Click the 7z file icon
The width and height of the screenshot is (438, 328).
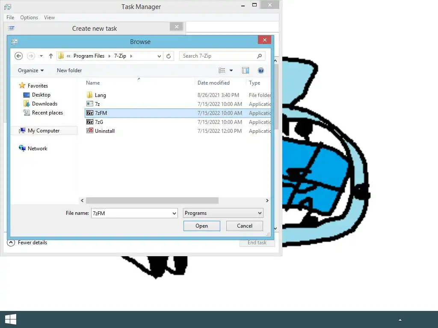coord(90,104)
